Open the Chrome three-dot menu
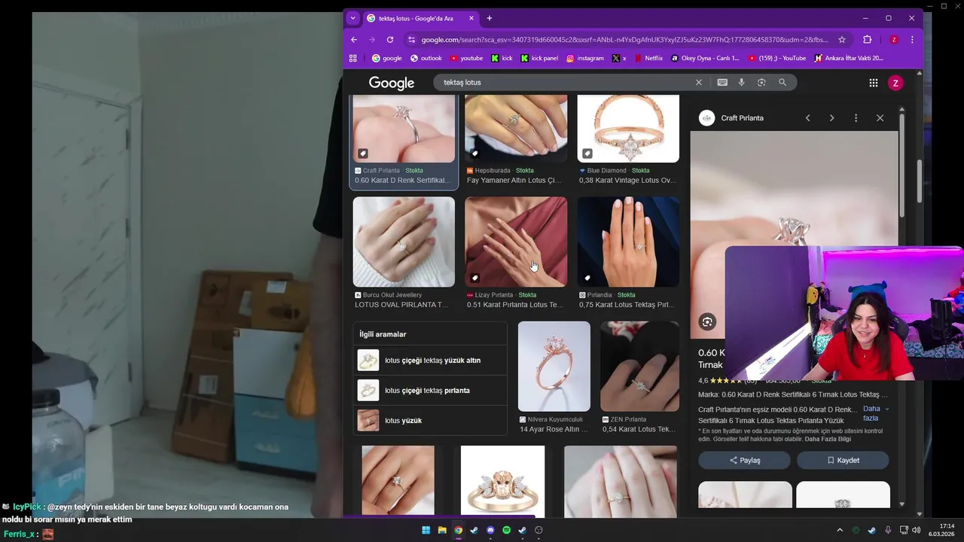 coord(912,40)
